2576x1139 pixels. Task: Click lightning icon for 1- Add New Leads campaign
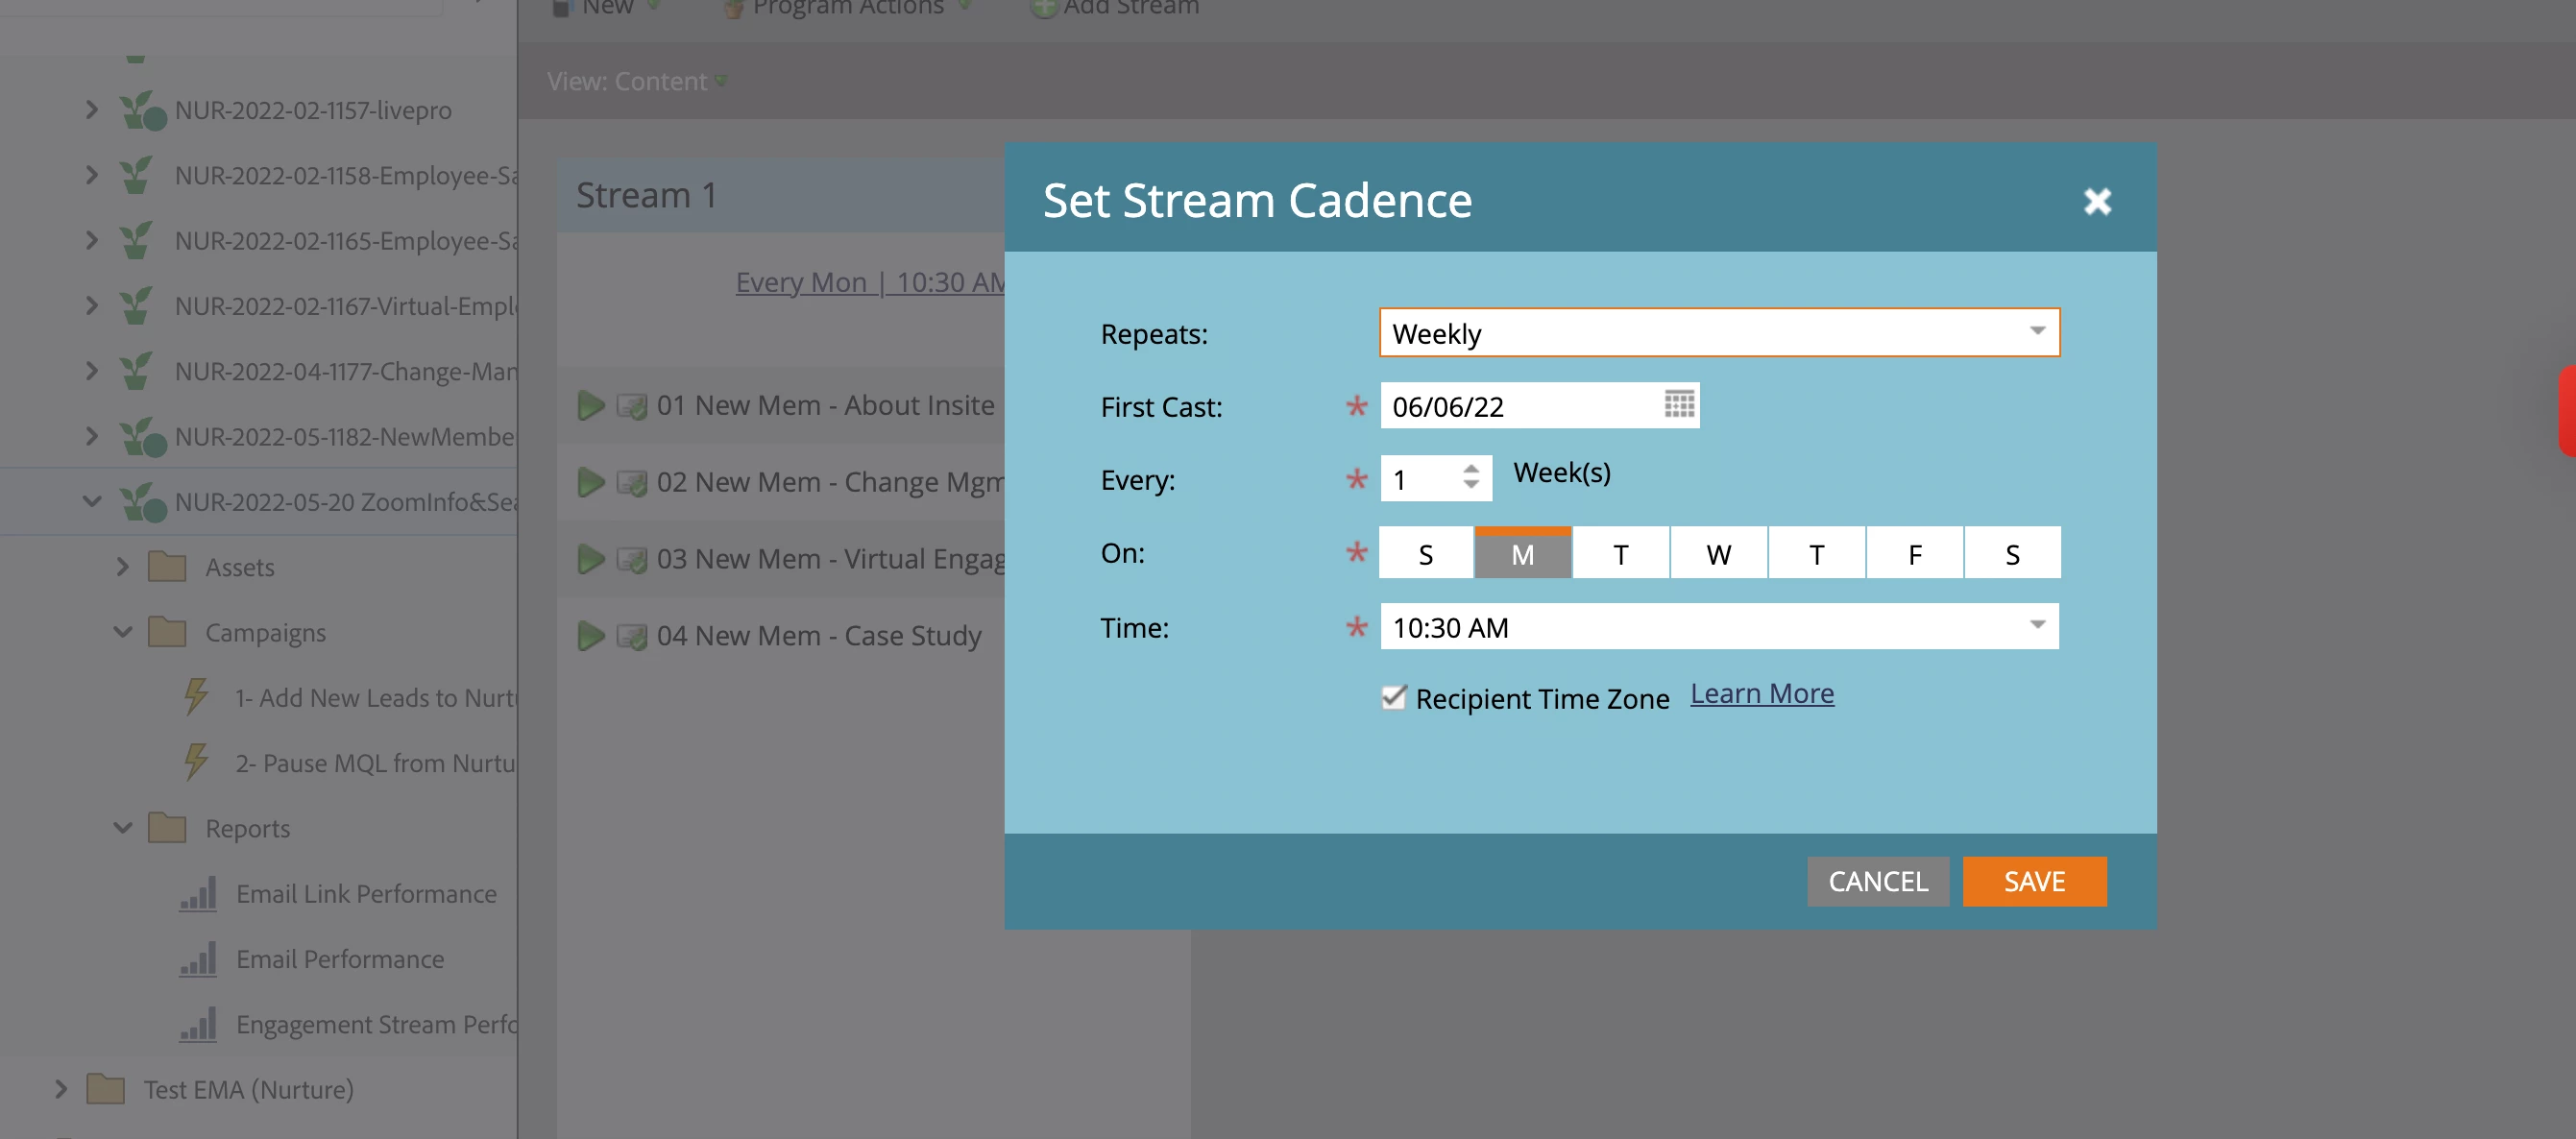point(196,697)
